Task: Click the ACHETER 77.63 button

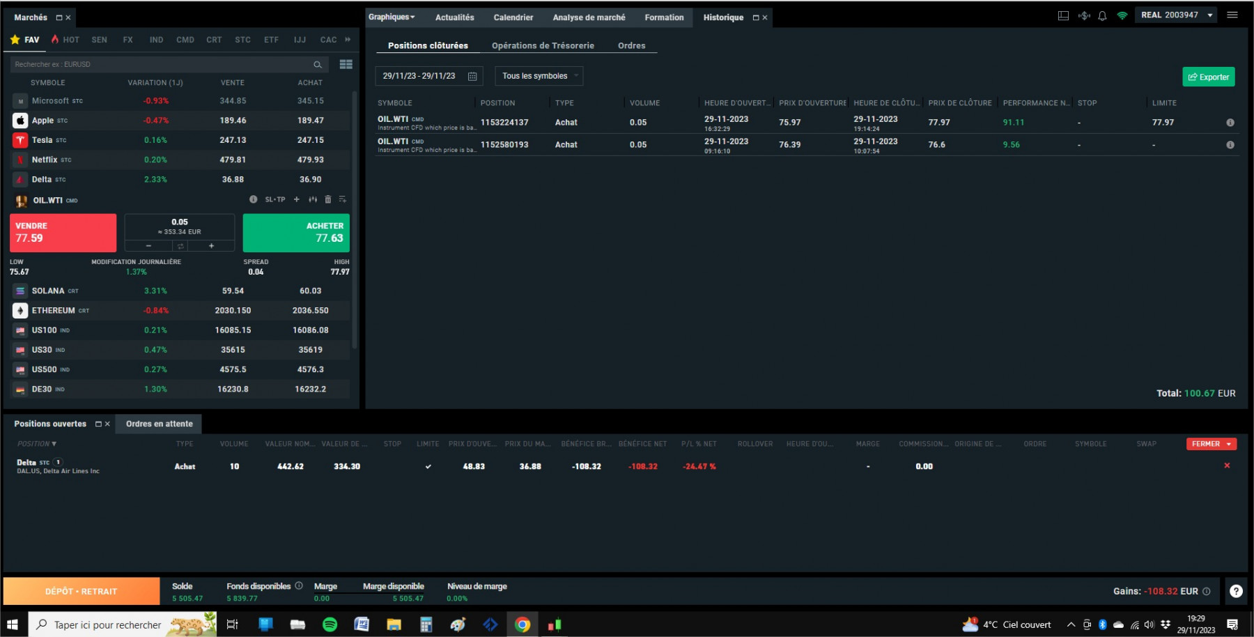Action: [x=296, y=233]
